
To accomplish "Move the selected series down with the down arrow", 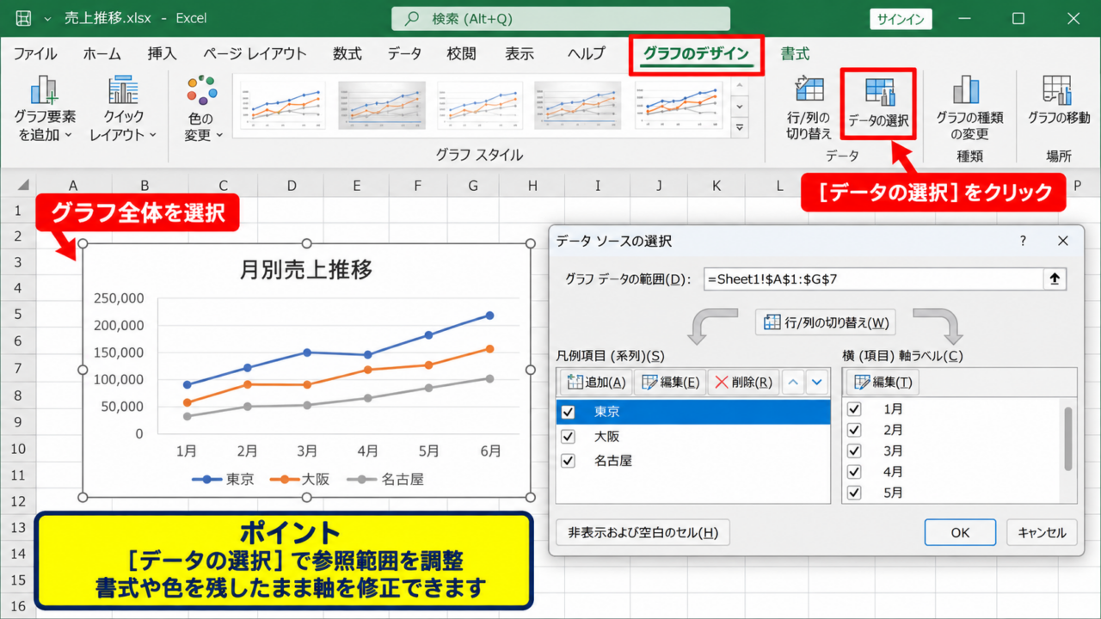I will (817, 383).
